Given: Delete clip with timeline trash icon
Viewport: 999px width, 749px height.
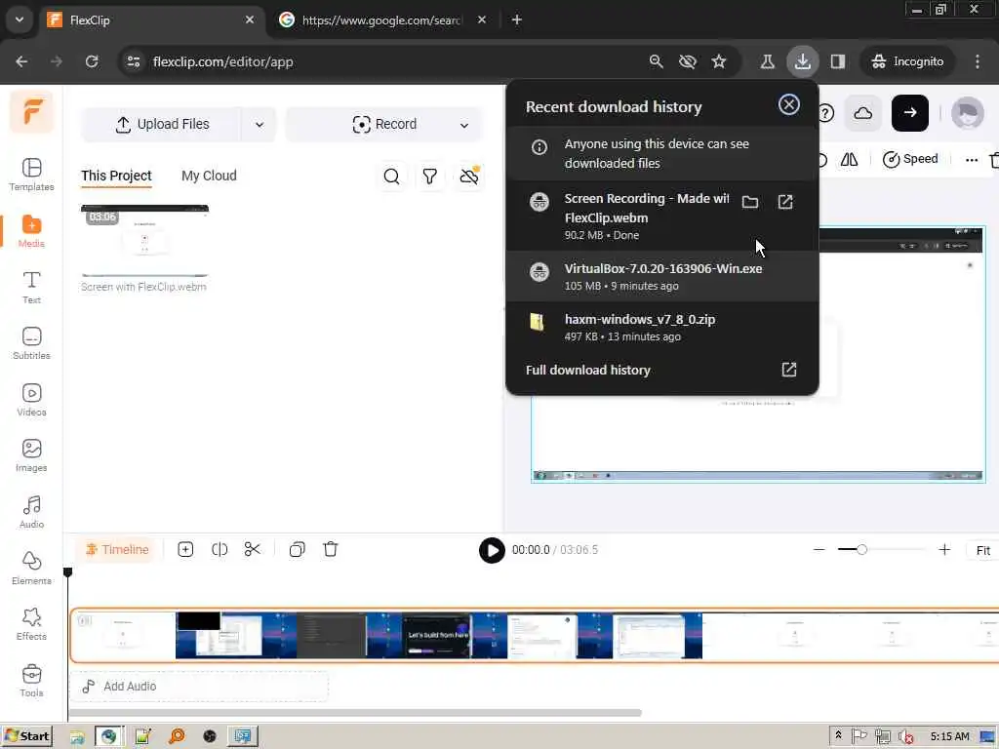Looking at the screenshot, I should pos(330,549).
